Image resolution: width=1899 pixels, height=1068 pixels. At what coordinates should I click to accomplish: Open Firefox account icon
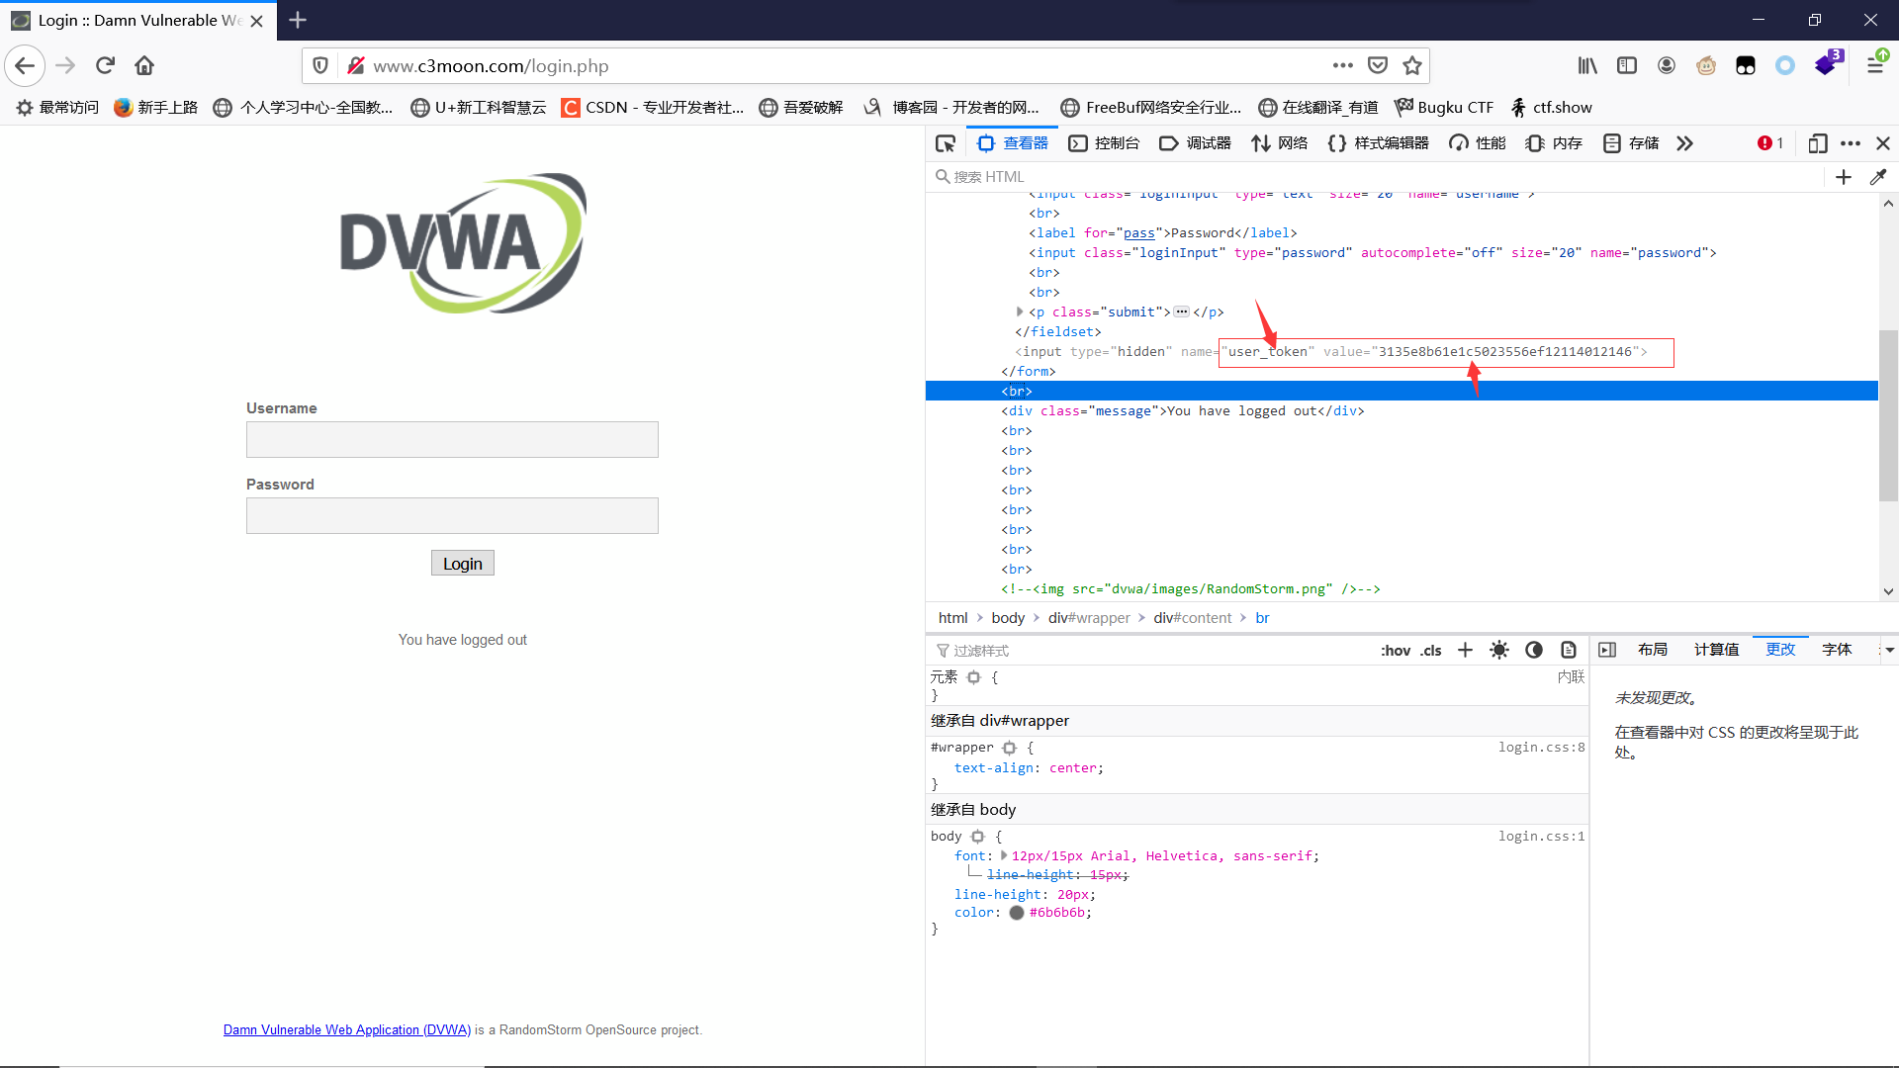(x=1667, y=66)
